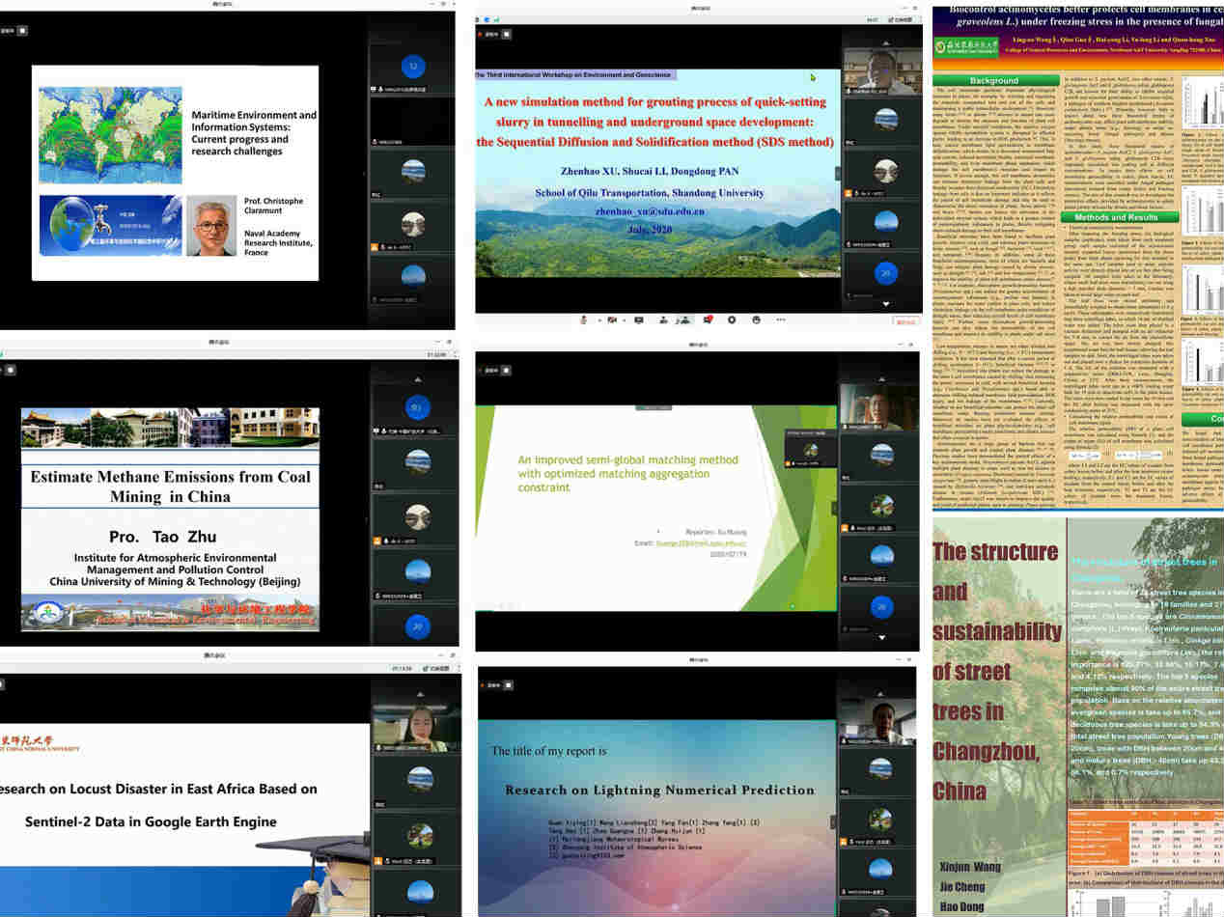
Task: Click 'Sentinel-2 Data in Google Earth Engine' text
Action: [x=151, y=821]
